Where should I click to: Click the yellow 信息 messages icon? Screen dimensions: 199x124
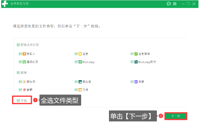(x=80, y=54)
